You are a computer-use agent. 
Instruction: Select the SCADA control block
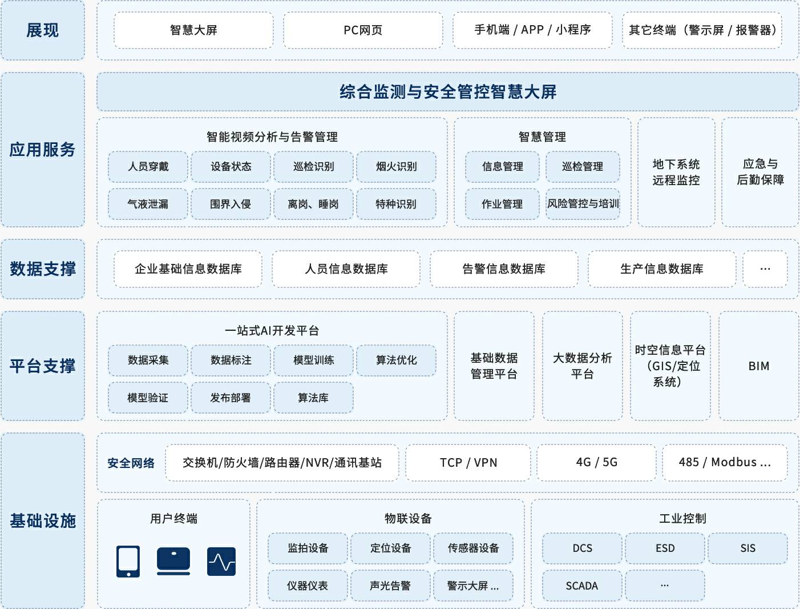click(581, 586)
